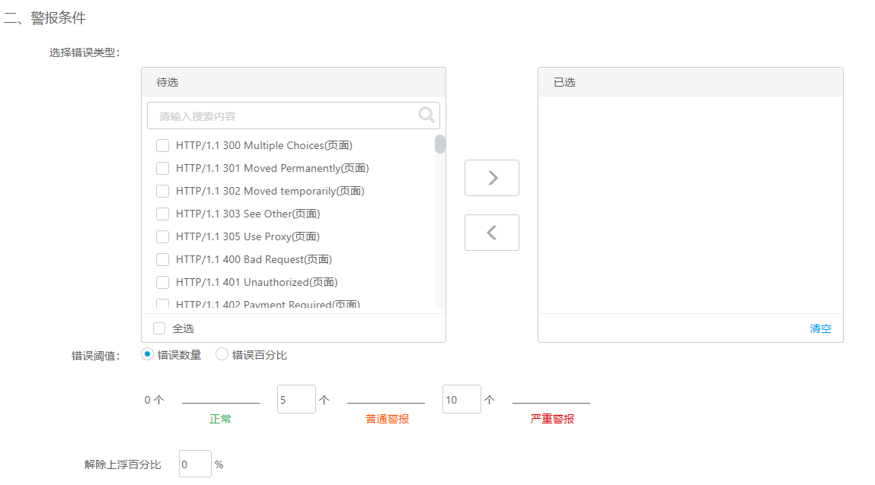
Task: Click the search magnifier icon
Action: tap(426, 115)
